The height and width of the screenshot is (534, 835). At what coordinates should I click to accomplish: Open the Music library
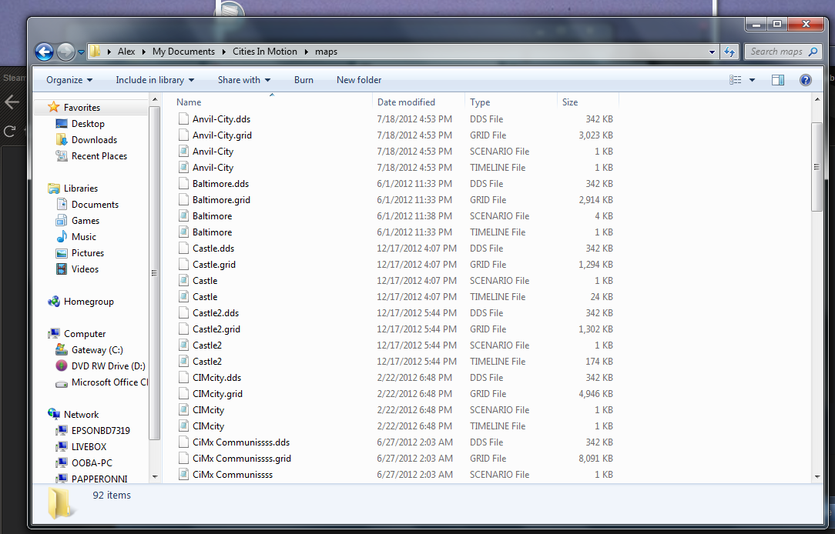coord(76,237)
